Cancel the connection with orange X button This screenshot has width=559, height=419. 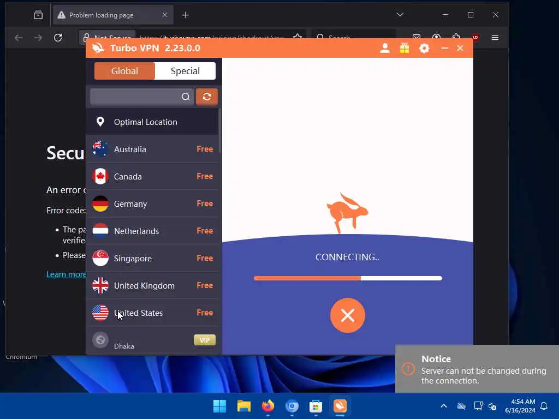[x=348, y=315]
